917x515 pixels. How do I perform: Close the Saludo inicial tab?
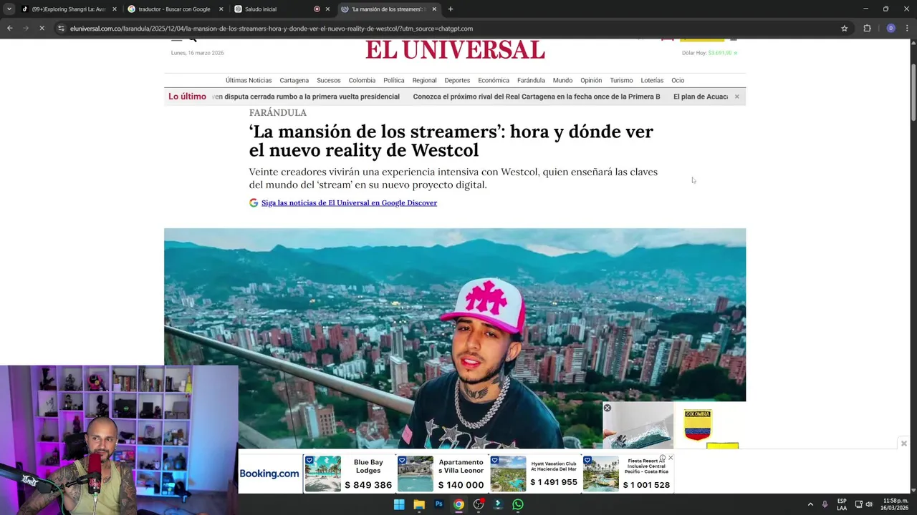click(x=327, y=9)
